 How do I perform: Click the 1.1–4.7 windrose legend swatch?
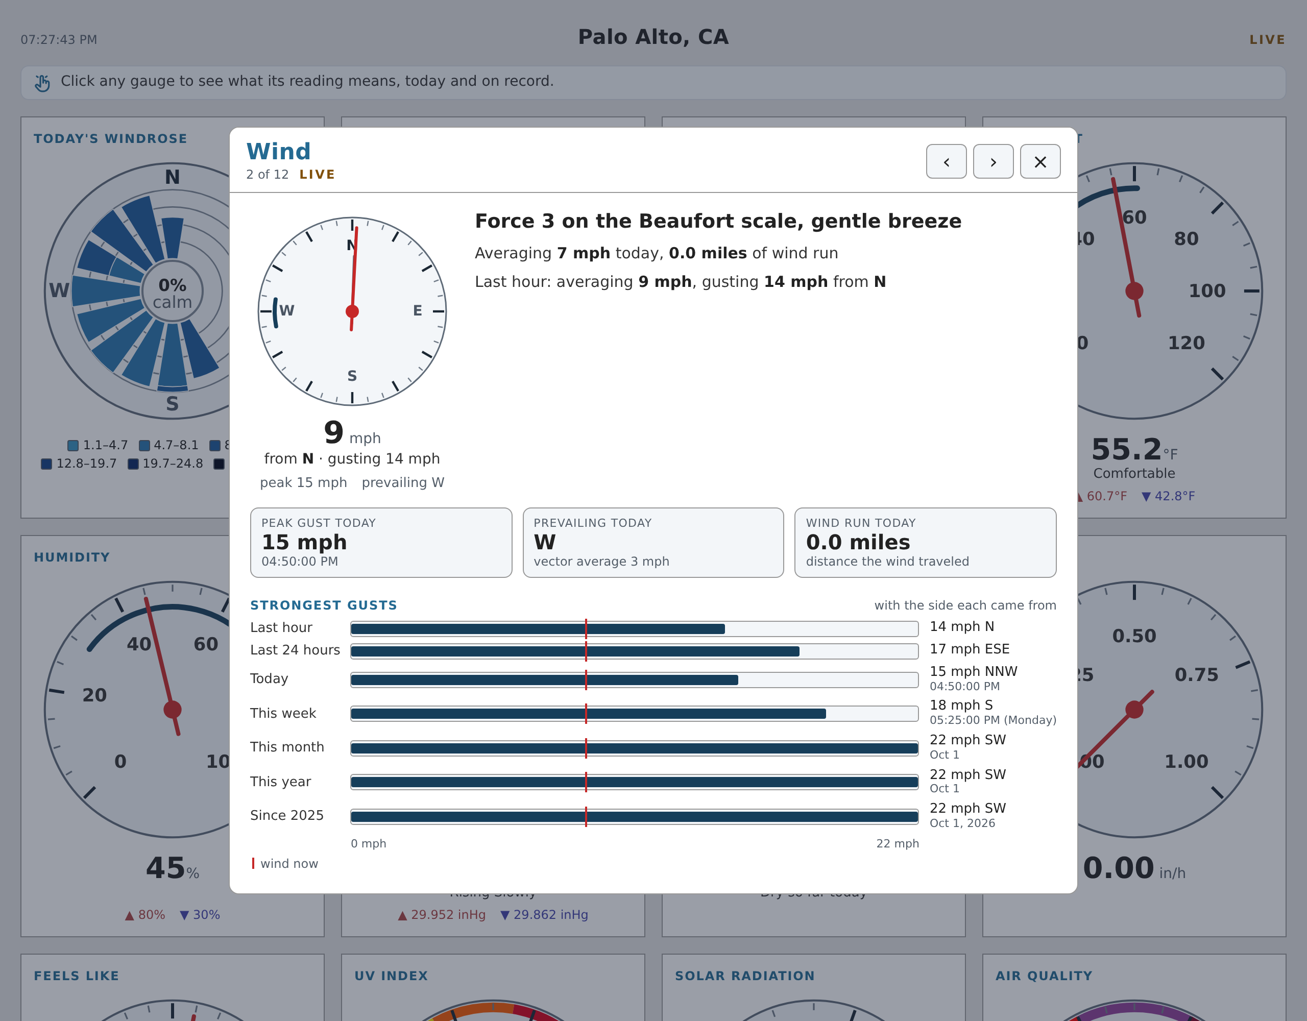point(73,445)
